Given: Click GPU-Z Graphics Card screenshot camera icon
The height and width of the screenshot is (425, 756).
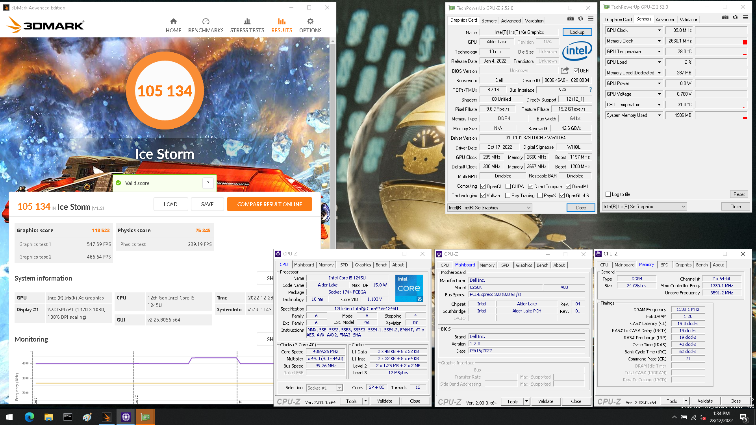Looking at the screenshot, I should [570, 18].
